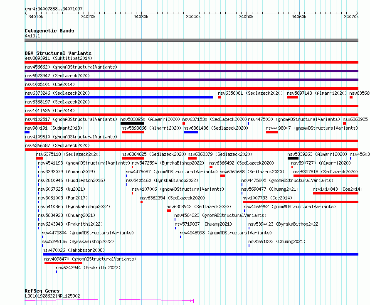Click nsv6375118 (Sedlazeck2020) label
Image resolution: width=370 pixels, height=305 pixels.
[68, 154]
